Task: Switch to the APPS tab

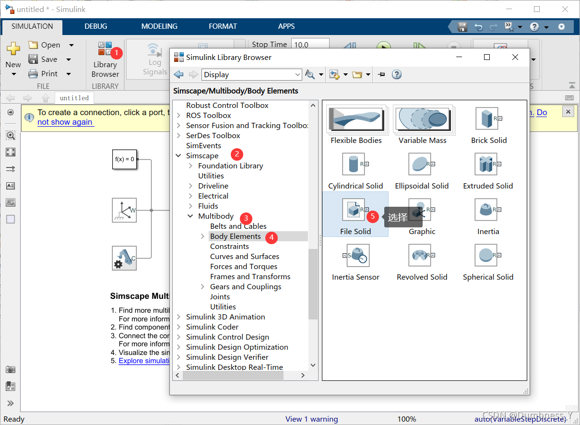Action: 286,26
